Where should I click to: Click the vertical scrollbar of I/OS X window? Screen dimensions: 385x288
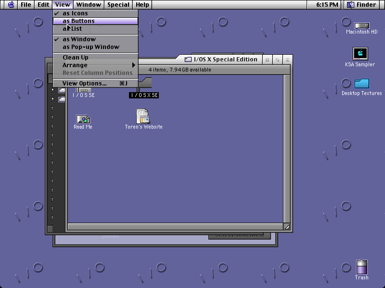click(286, 149)
